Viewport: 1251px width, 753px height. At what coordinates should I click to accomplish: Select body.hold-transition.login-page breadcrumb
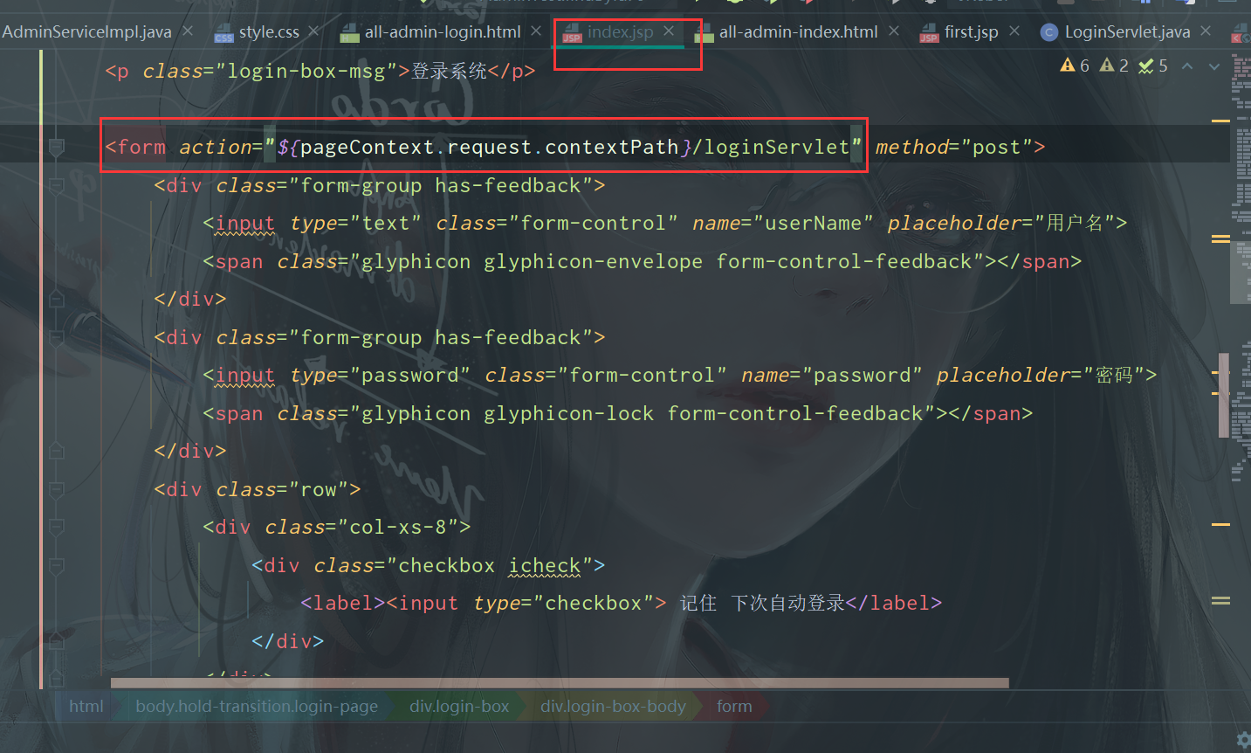click(257, 707)
